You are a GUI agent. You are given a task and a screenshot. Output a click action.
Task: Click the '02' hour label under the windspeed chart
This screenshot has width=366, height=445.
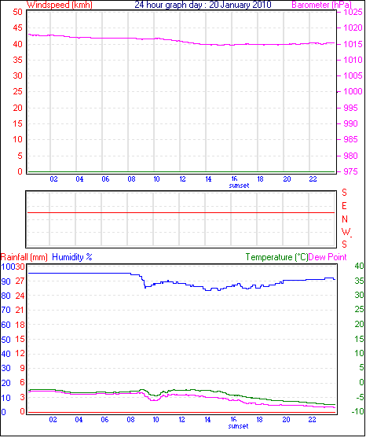pyautogui.click(x=53, y=179)
